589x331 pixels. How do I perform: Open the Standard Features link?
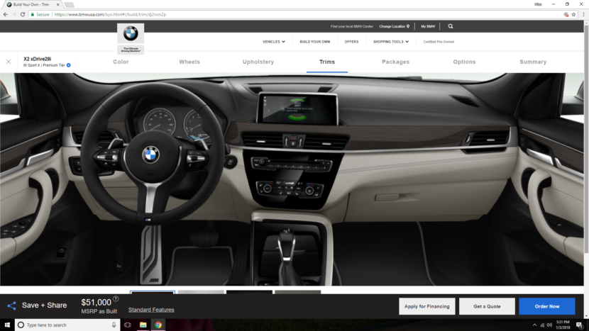(151, 310)
